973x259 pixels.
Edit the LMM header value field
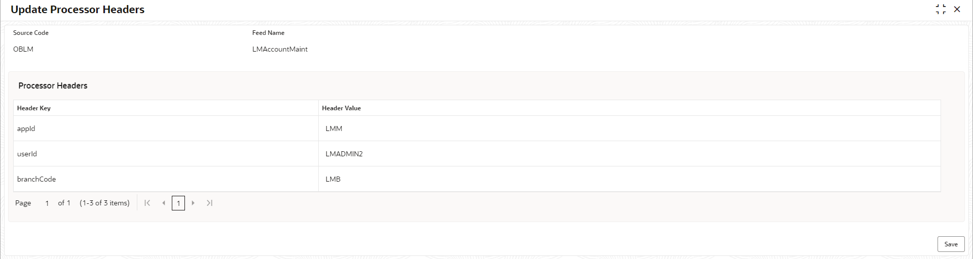point(629,128)
